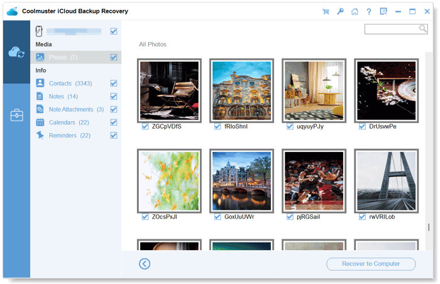Uncheck photo DrUswPe checkbox
Screen dimensions: 440x284
362,126
